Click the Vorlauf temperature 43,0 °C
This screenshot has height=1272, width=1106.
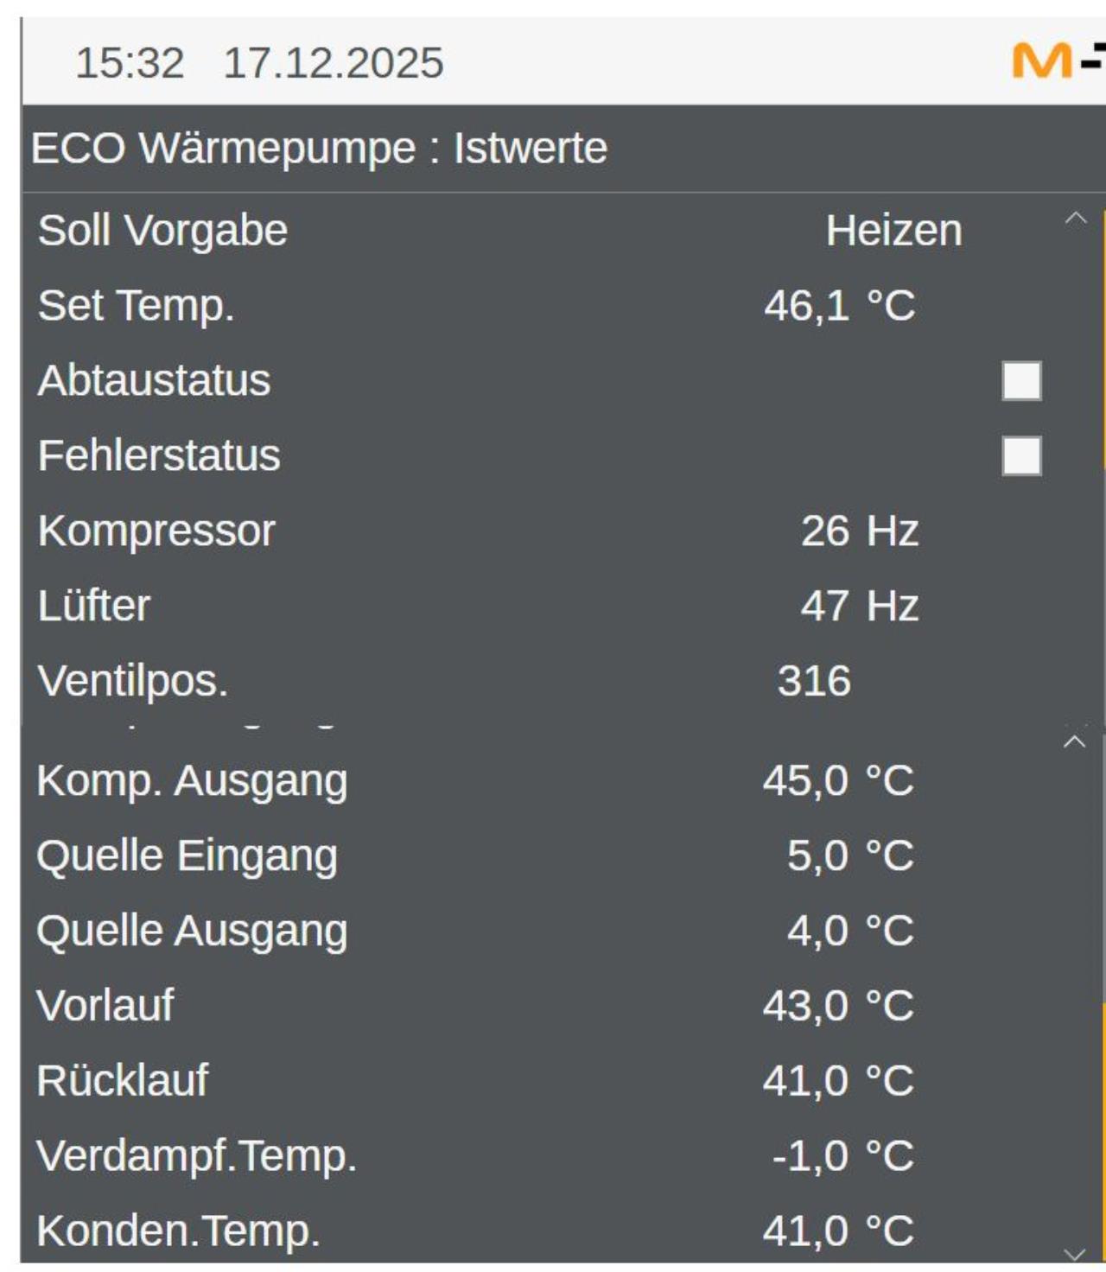pyautogui.click(x=840, y=1006)
